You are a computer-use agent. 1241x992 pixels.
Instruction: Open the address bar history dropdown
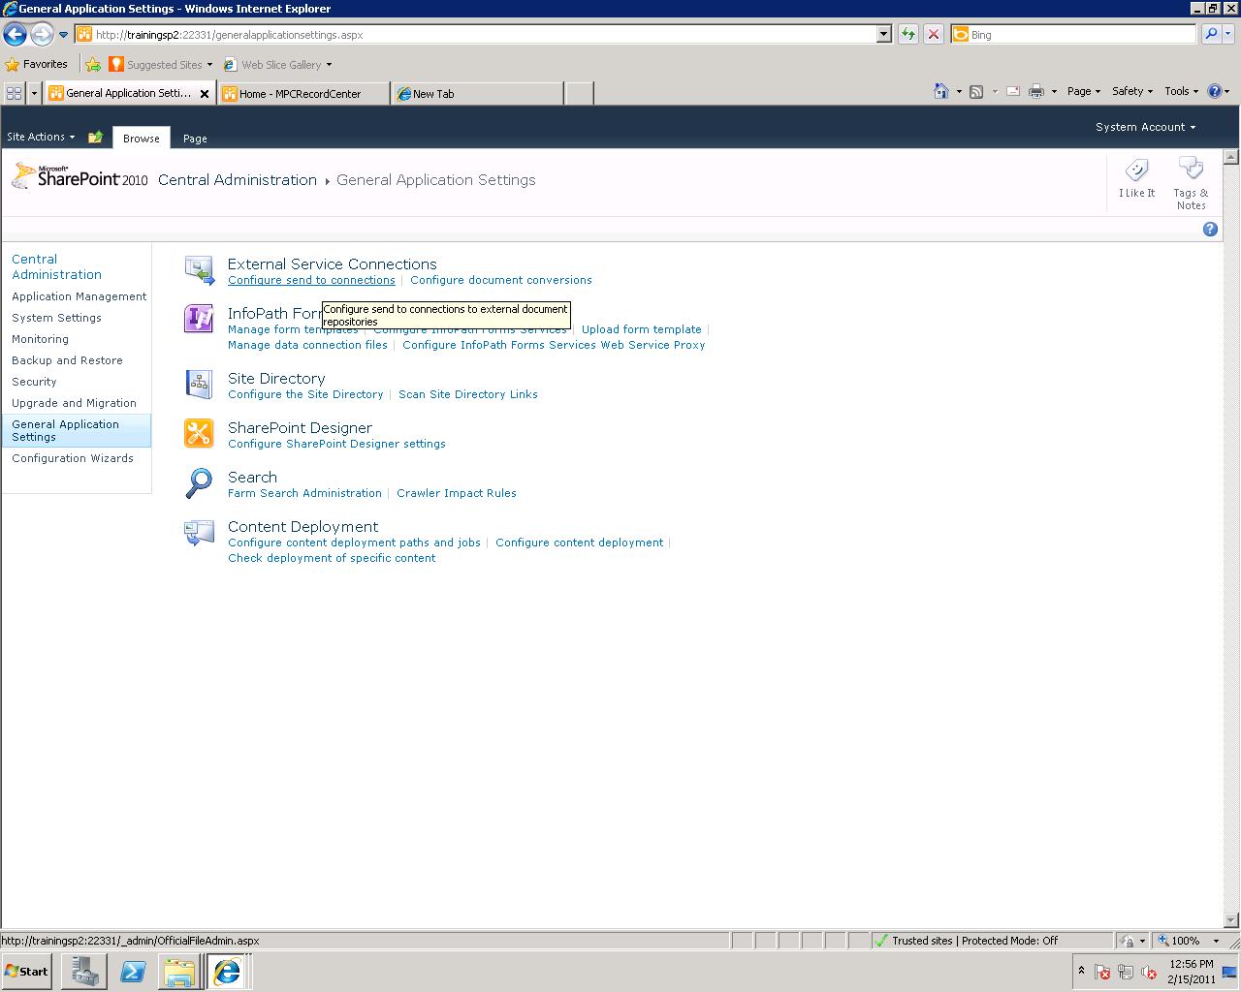(x=883, y=35)
